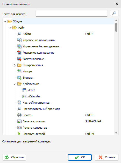Select the Настройки страницы page icon
Viewport: 121px width, 163px height.
[x=19, y=103]
